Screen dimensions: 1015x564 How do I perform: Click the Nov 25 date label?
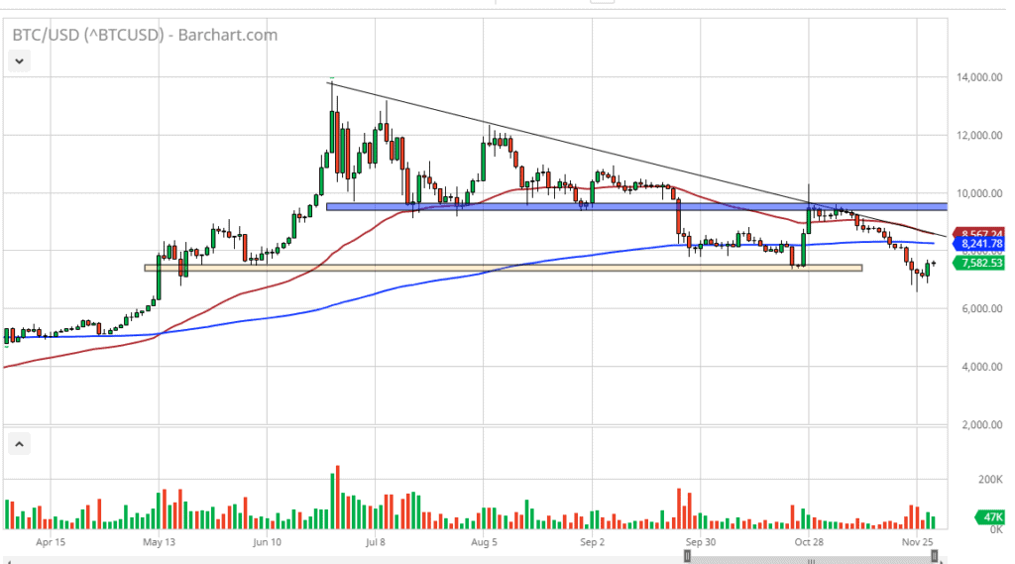pyautogui.click(x=918, y=542)
